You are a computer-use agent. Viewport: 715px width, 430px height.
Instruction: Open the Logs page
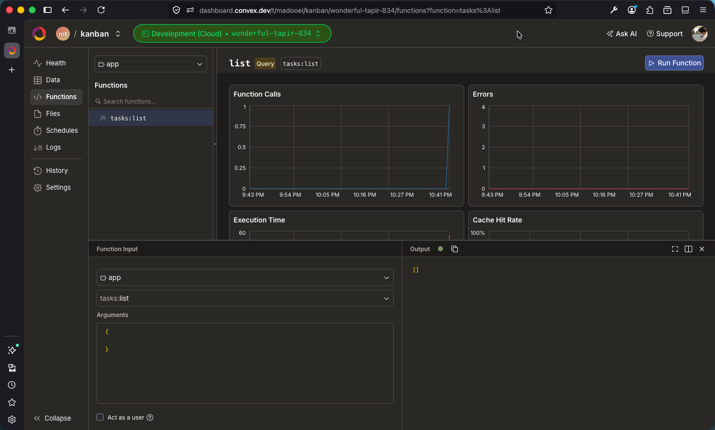(x=56, y=147)
